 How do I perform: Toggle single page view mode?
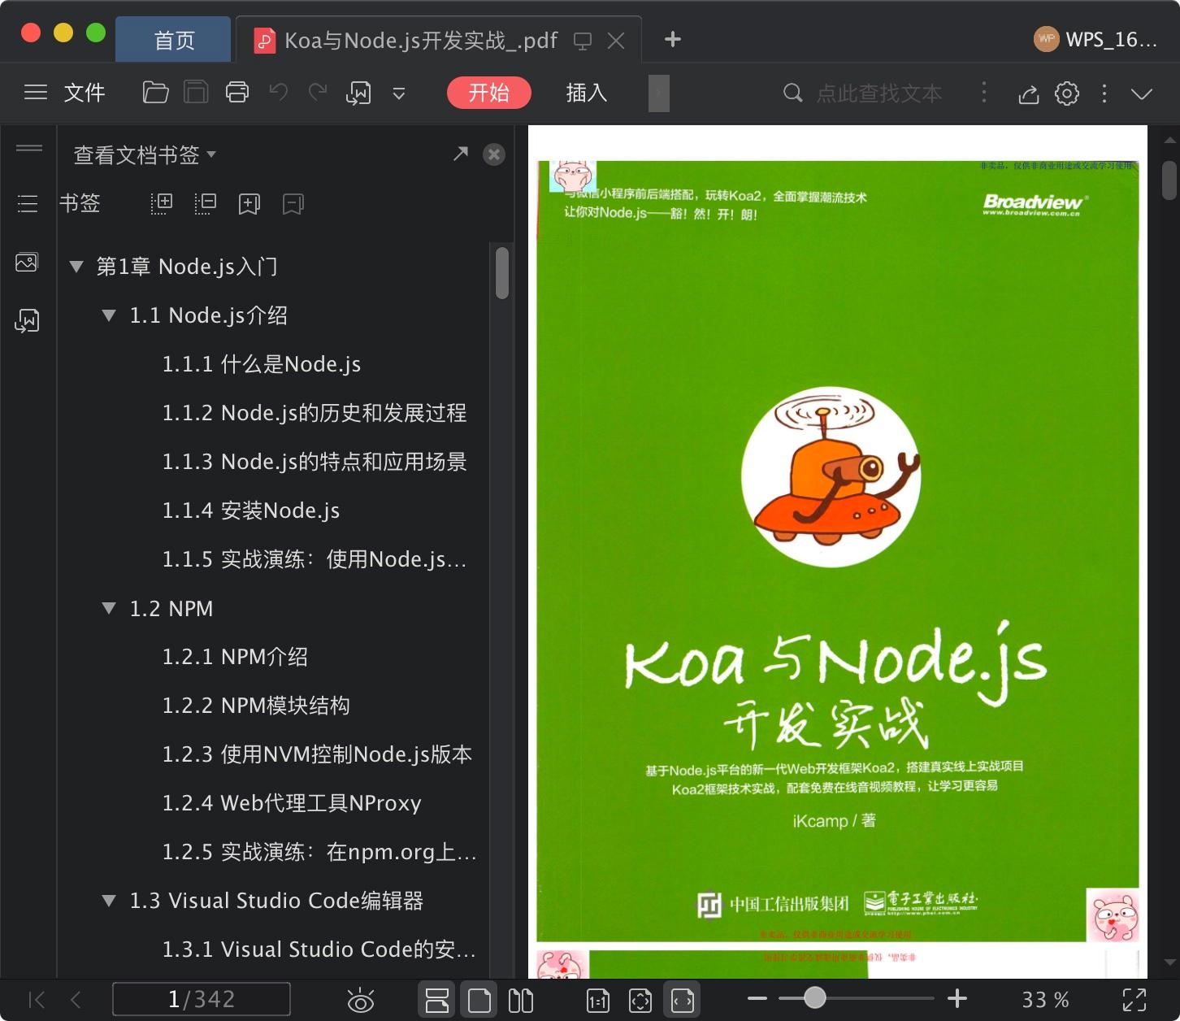pos(479,1000)
